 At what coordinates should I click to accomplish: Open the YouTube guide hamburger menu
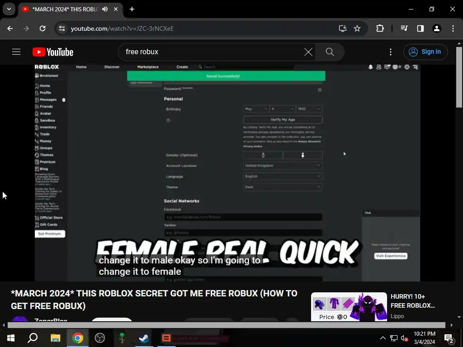(x=16, y=52)
